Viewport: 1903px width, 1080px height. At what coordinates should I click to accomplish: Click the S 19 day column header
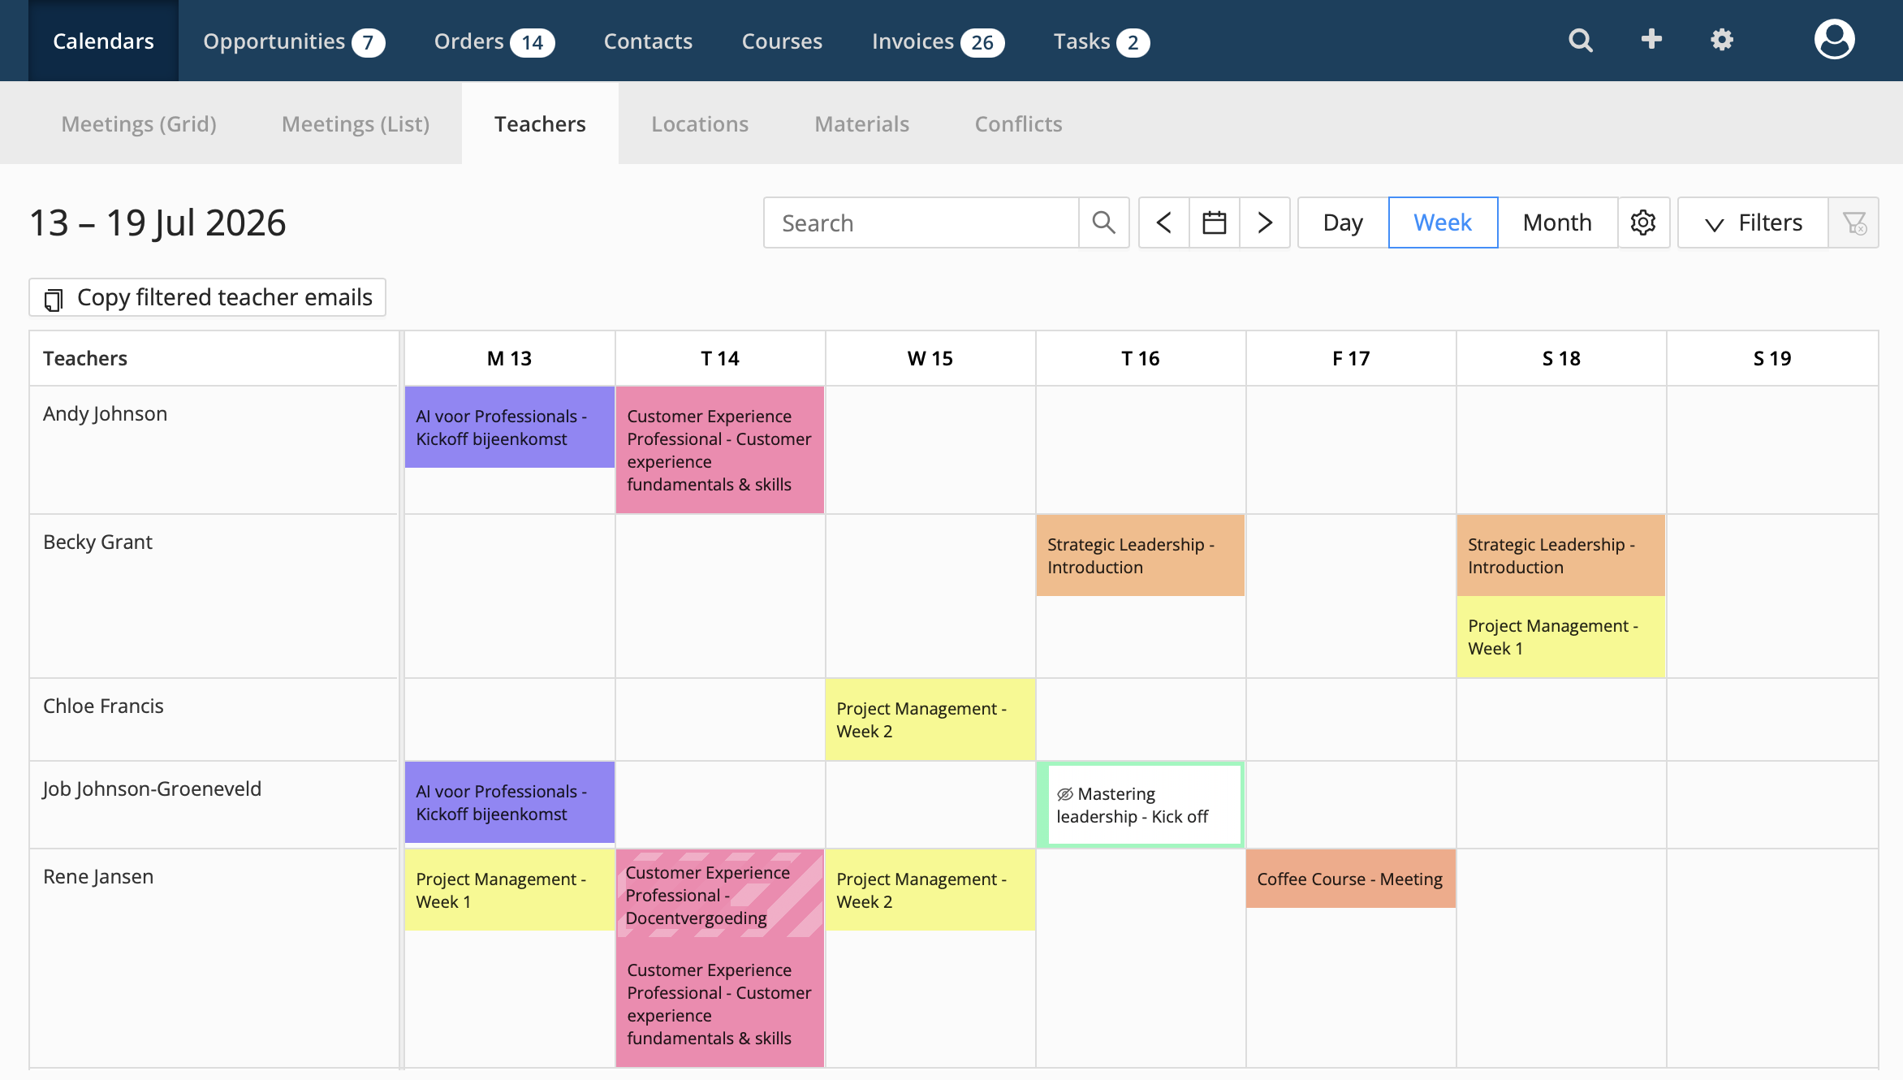pyautogui.click(x=1772, y=358)
